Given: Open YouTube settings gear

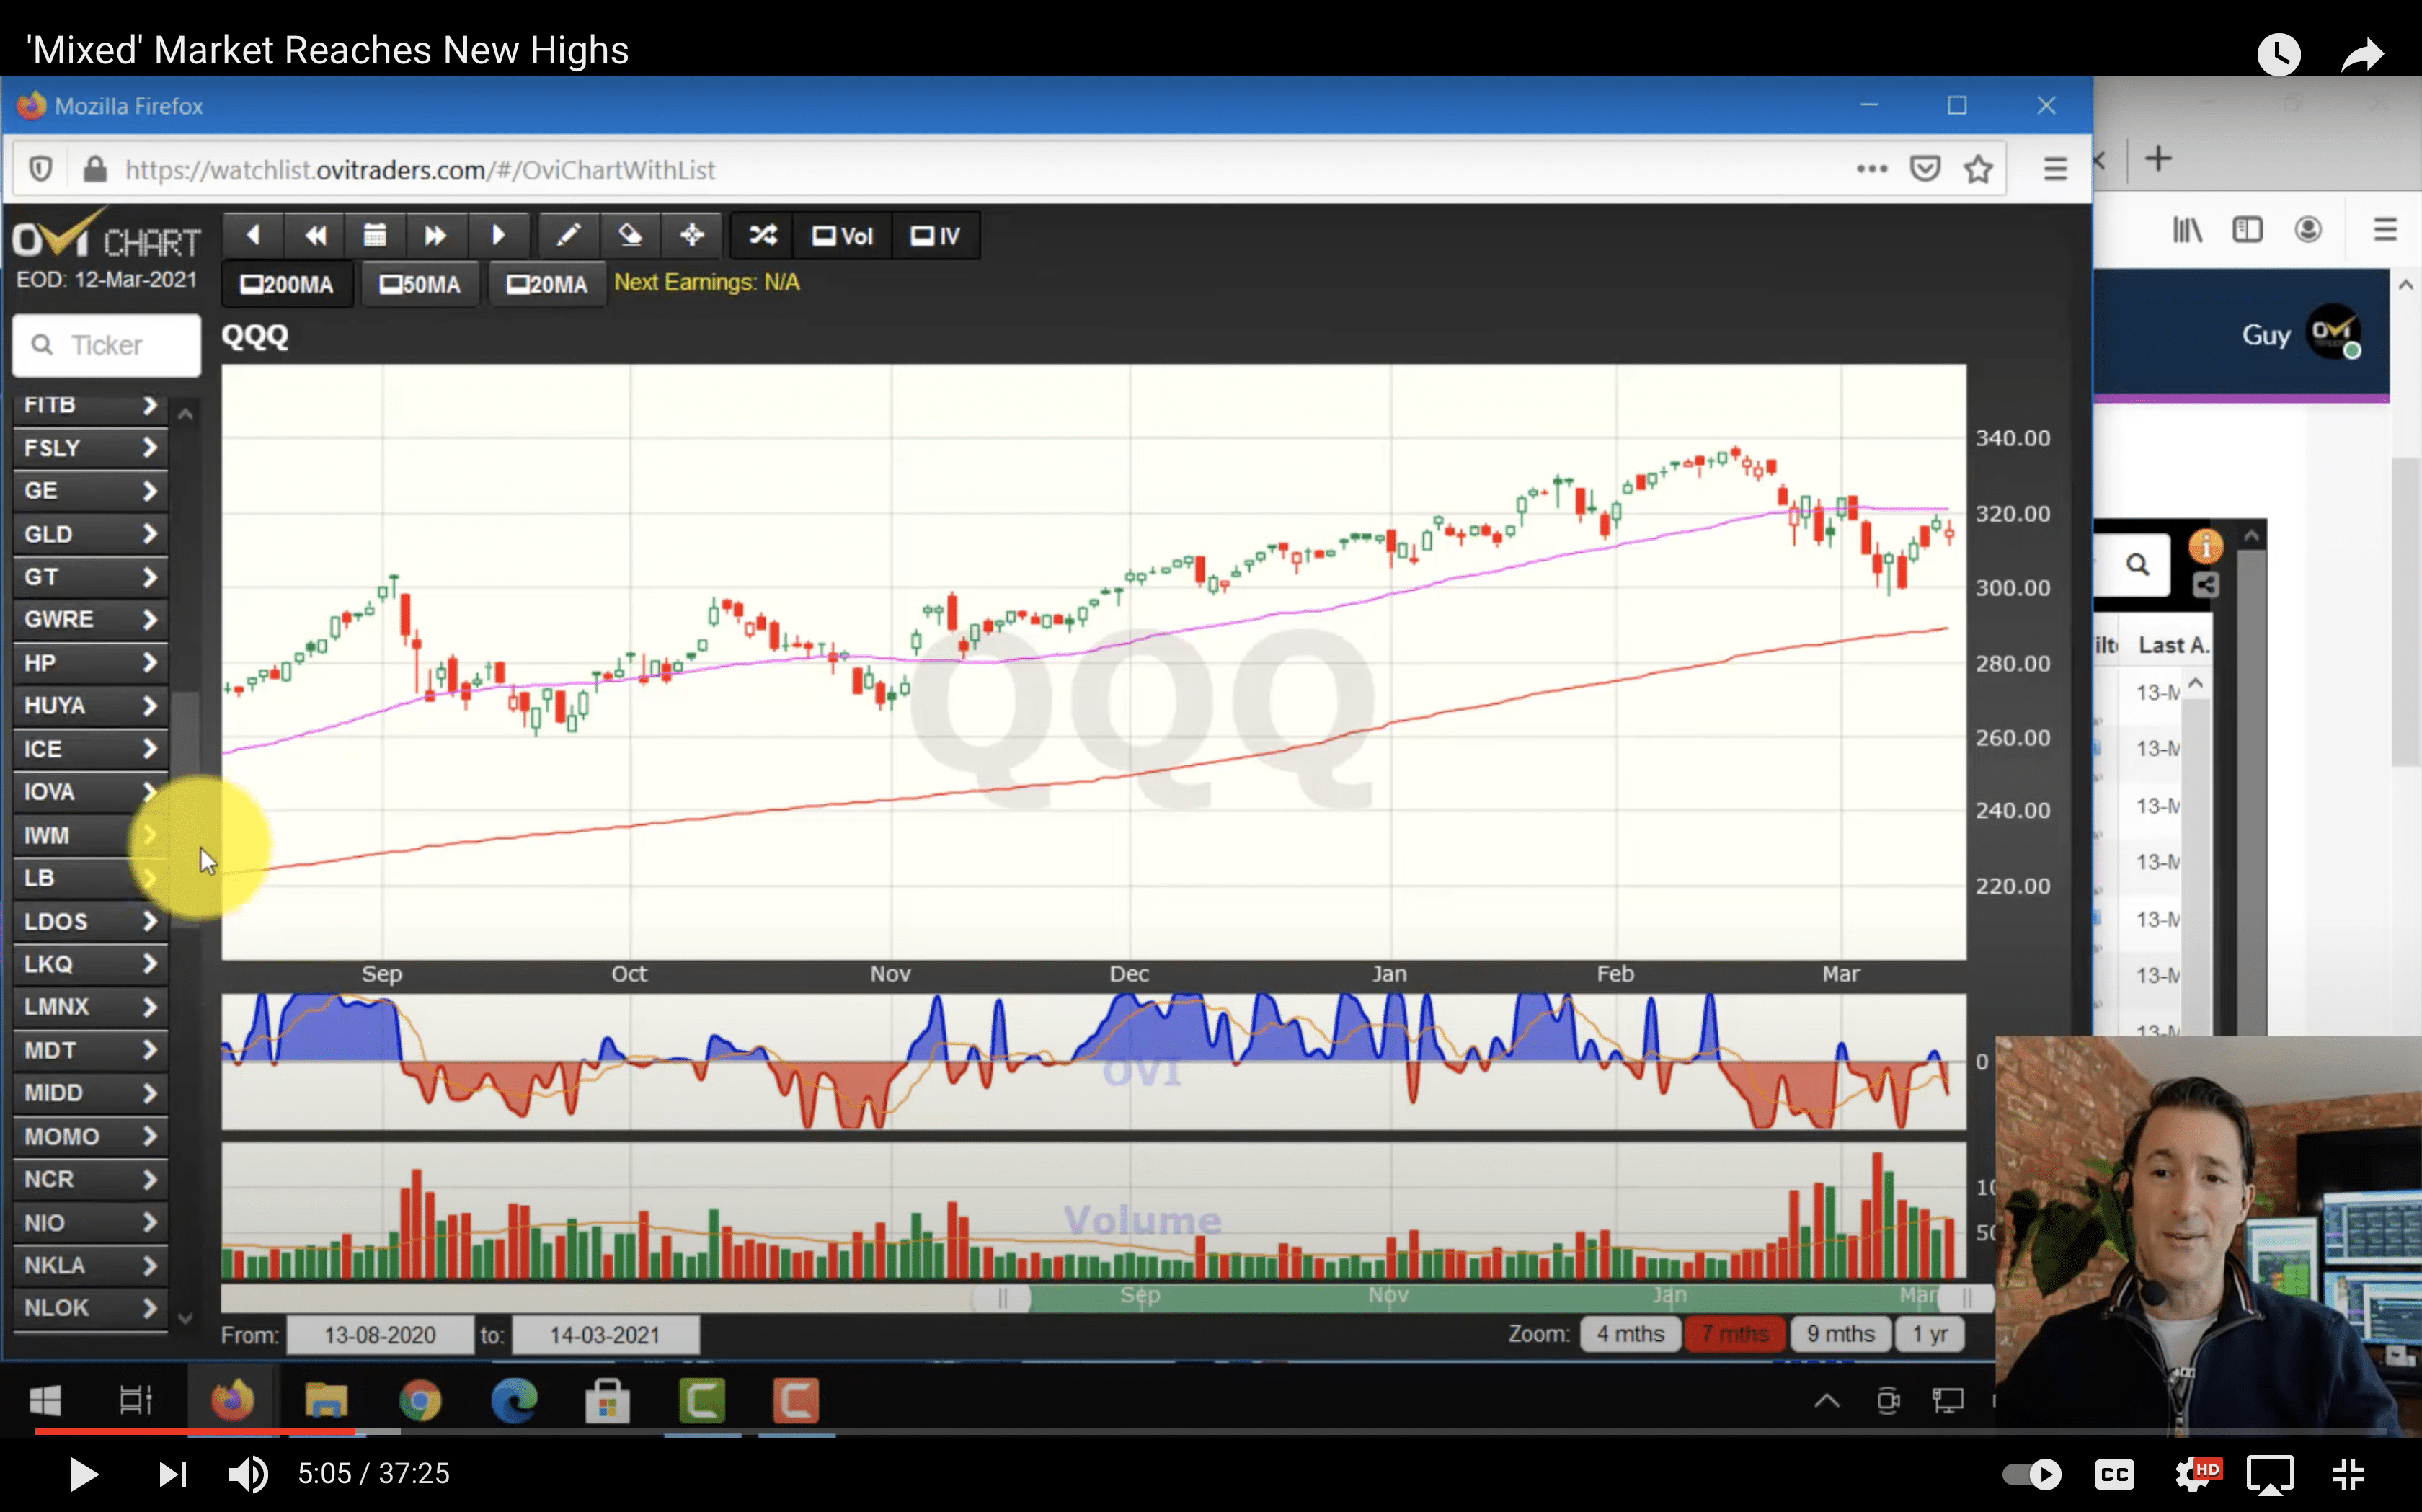Looking at the screenshot, I should [x=2194, y=1474].
